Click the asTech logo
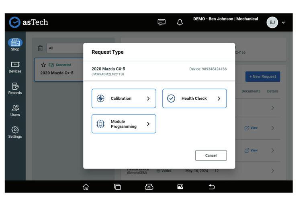 pyautogui.click(x=29, y=22)
